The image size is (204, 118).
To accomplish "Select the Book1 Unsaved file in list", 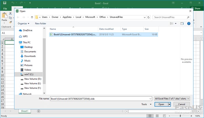I will [73, 34].
